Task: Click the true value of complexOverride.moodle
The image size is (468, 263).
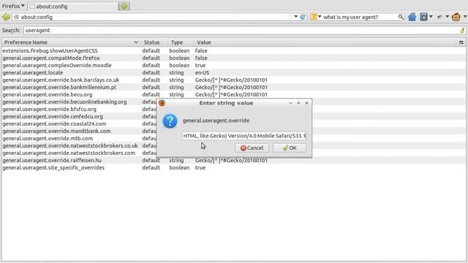Action: [200, 65]
